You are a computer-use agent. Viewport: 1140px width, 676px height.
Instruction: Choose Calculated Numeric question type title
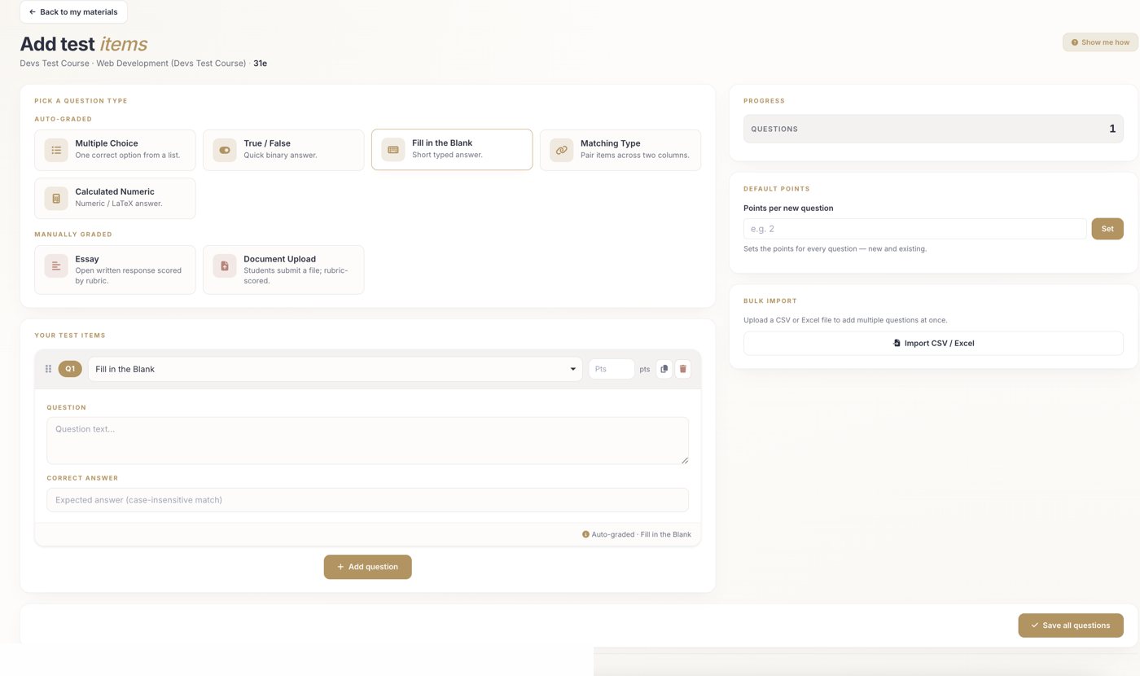(x=115, y=192)
